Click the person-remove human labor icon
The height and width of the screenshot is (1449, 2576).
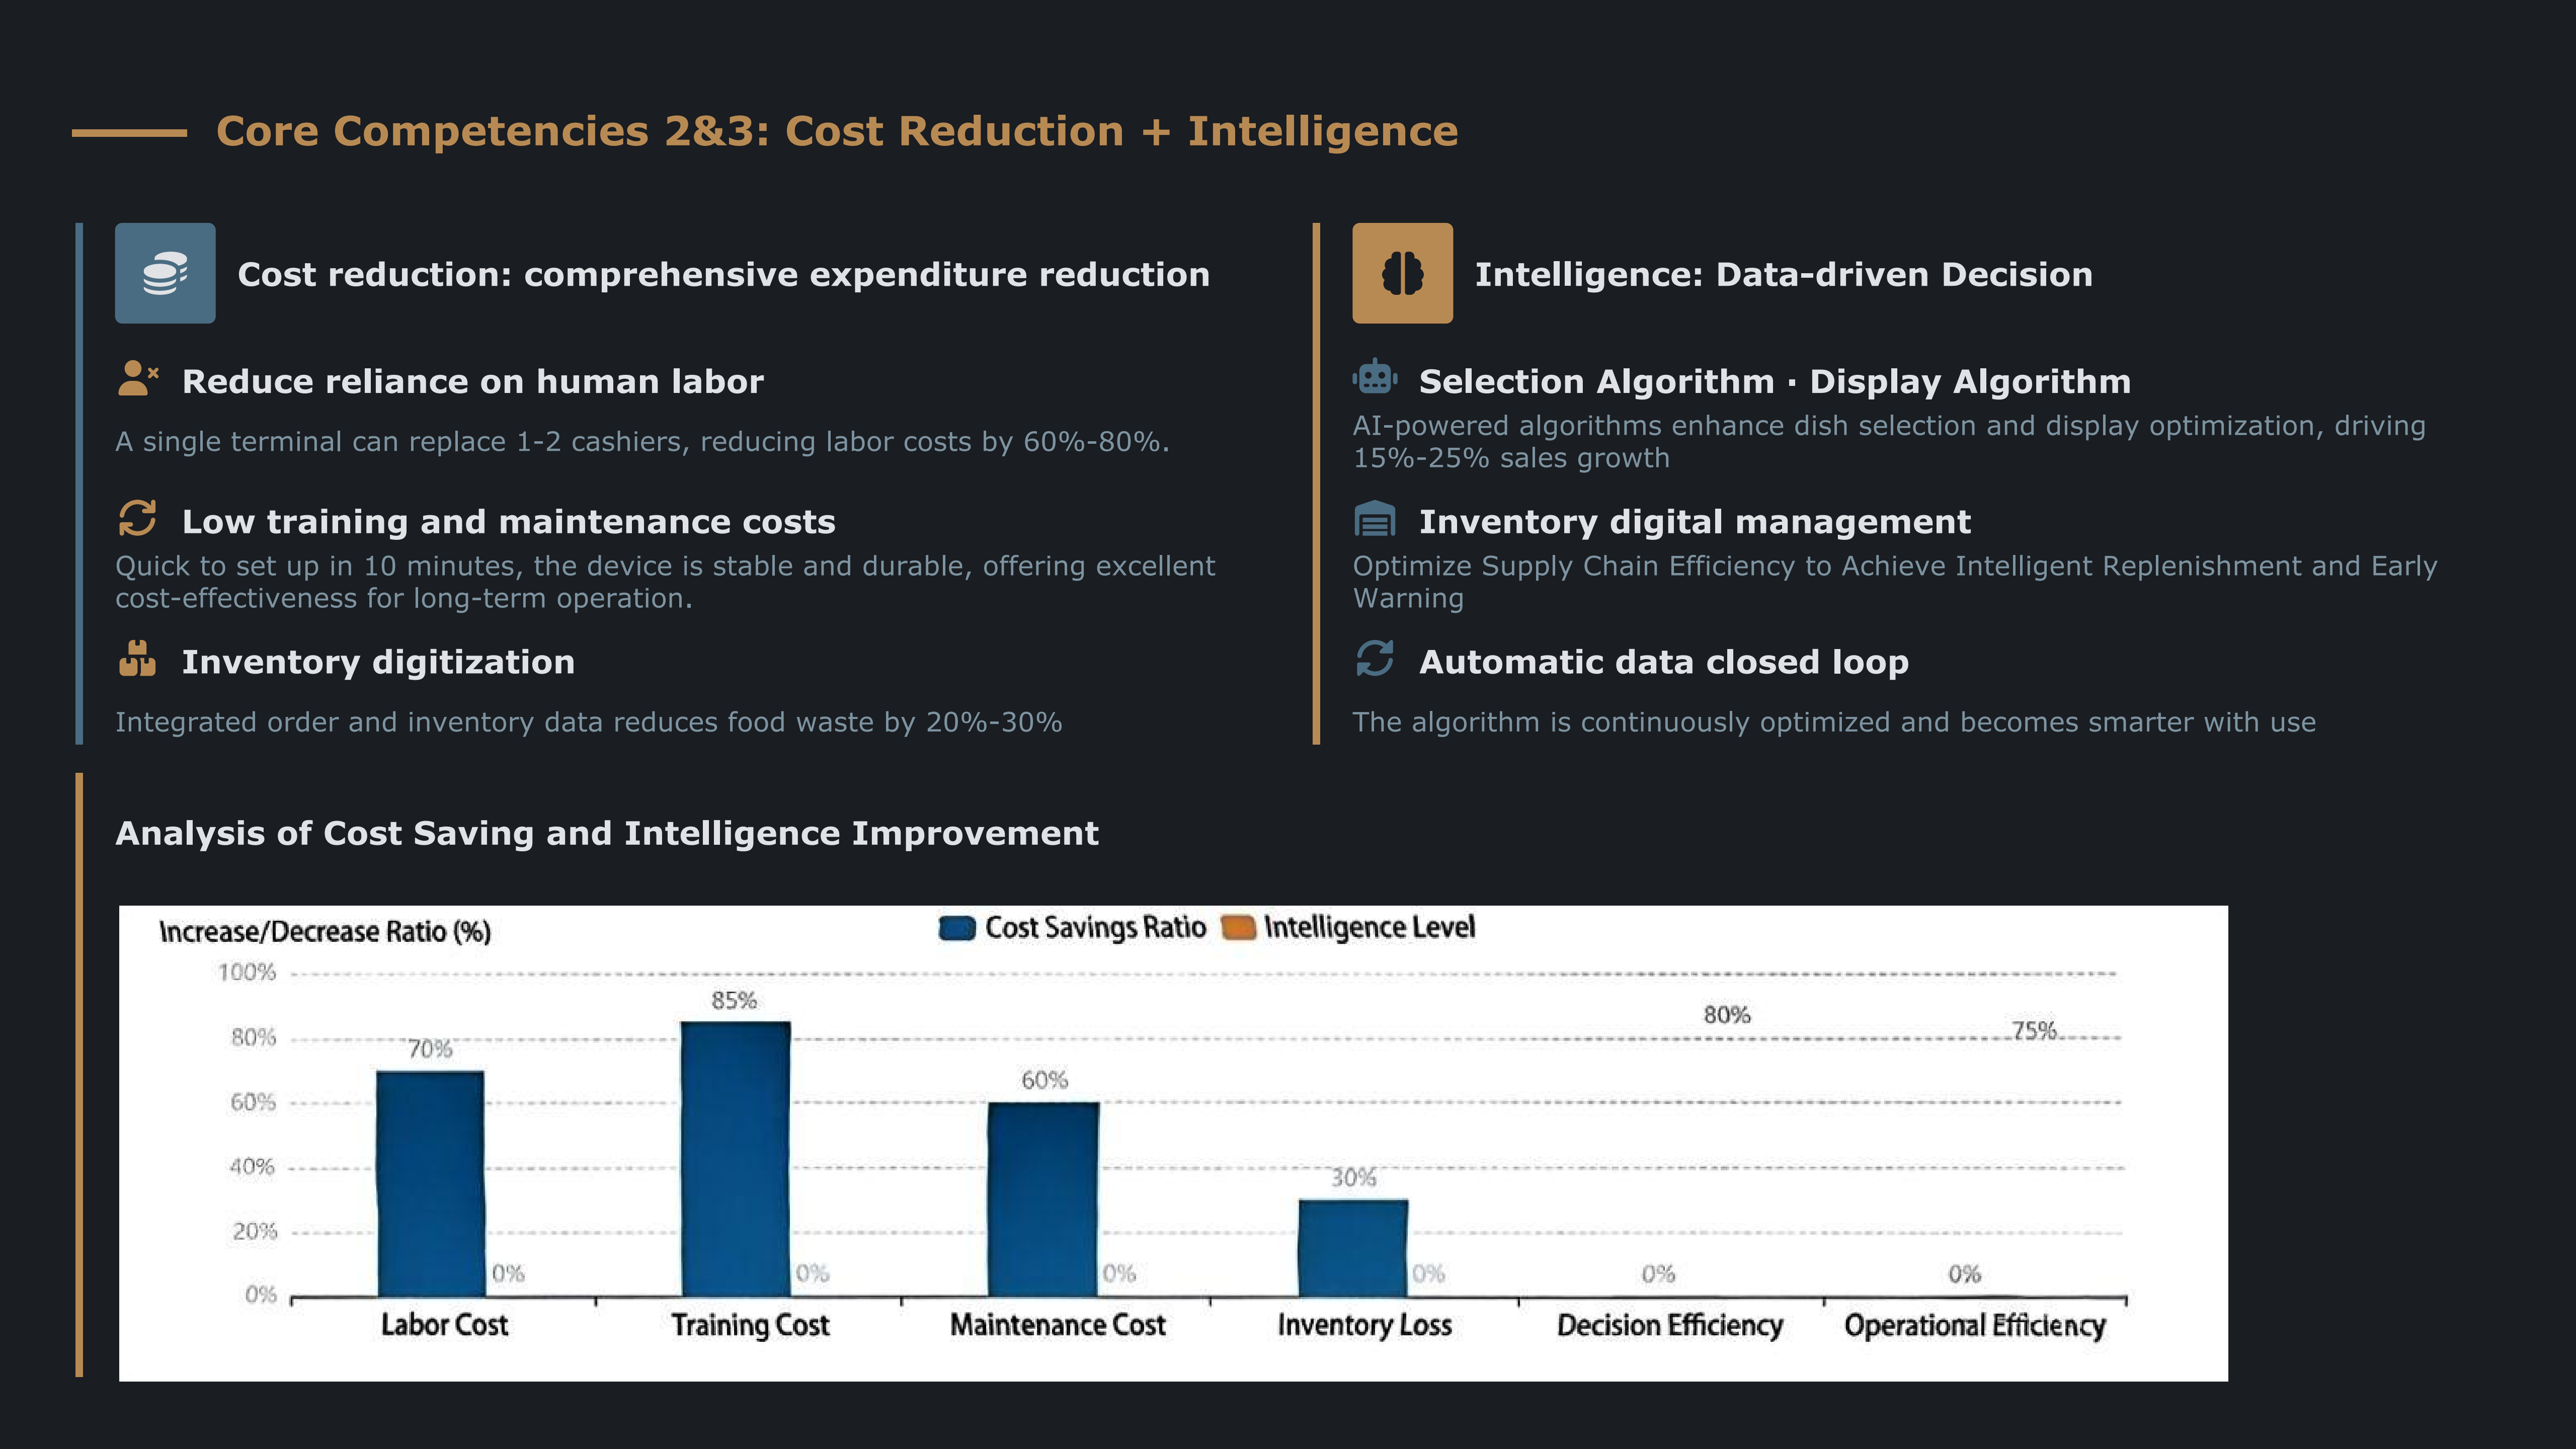click(137, 379)
